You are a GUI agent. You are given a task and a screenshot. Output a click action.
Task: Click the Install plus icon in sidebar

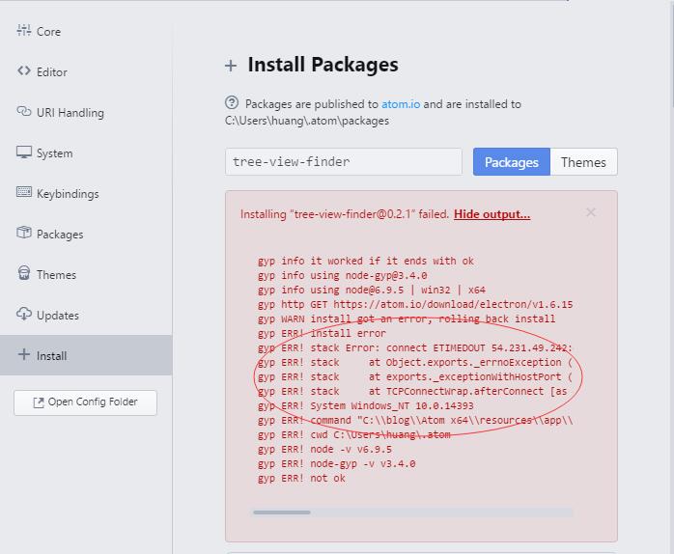[23, 354]
